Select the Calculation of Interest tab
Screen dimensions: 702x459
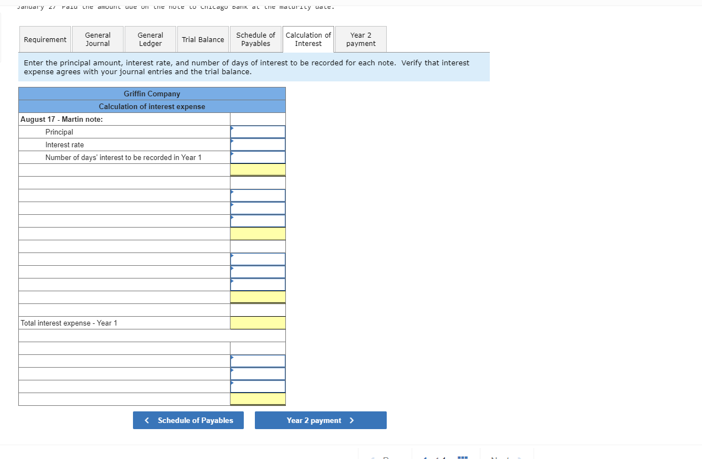[x=308, y=39]
